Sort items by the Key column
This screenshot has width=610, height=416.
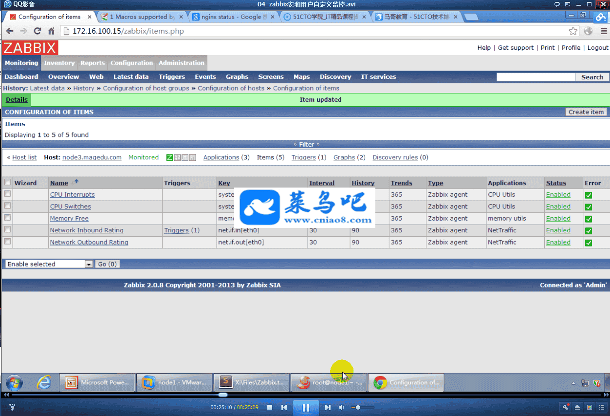[224, 183]
